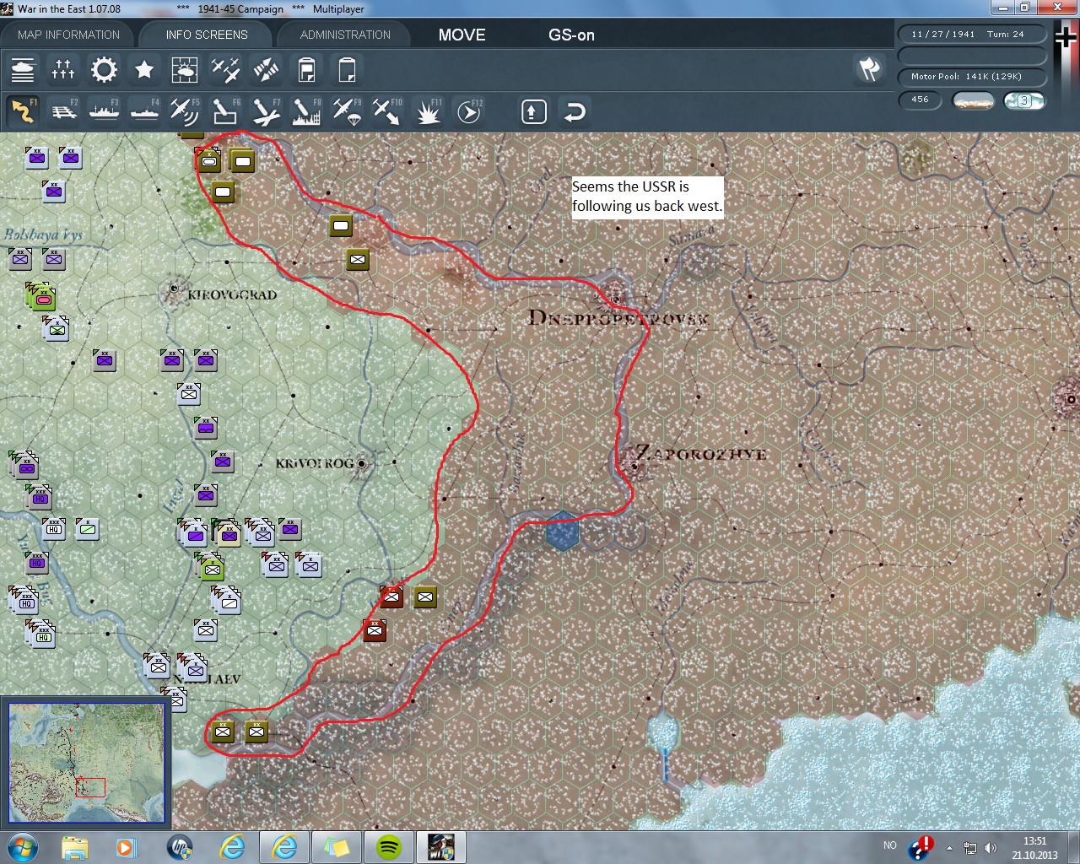Select F3 naval transport mode
Viewport: 1080px width, 864px height.
(104, 111)
